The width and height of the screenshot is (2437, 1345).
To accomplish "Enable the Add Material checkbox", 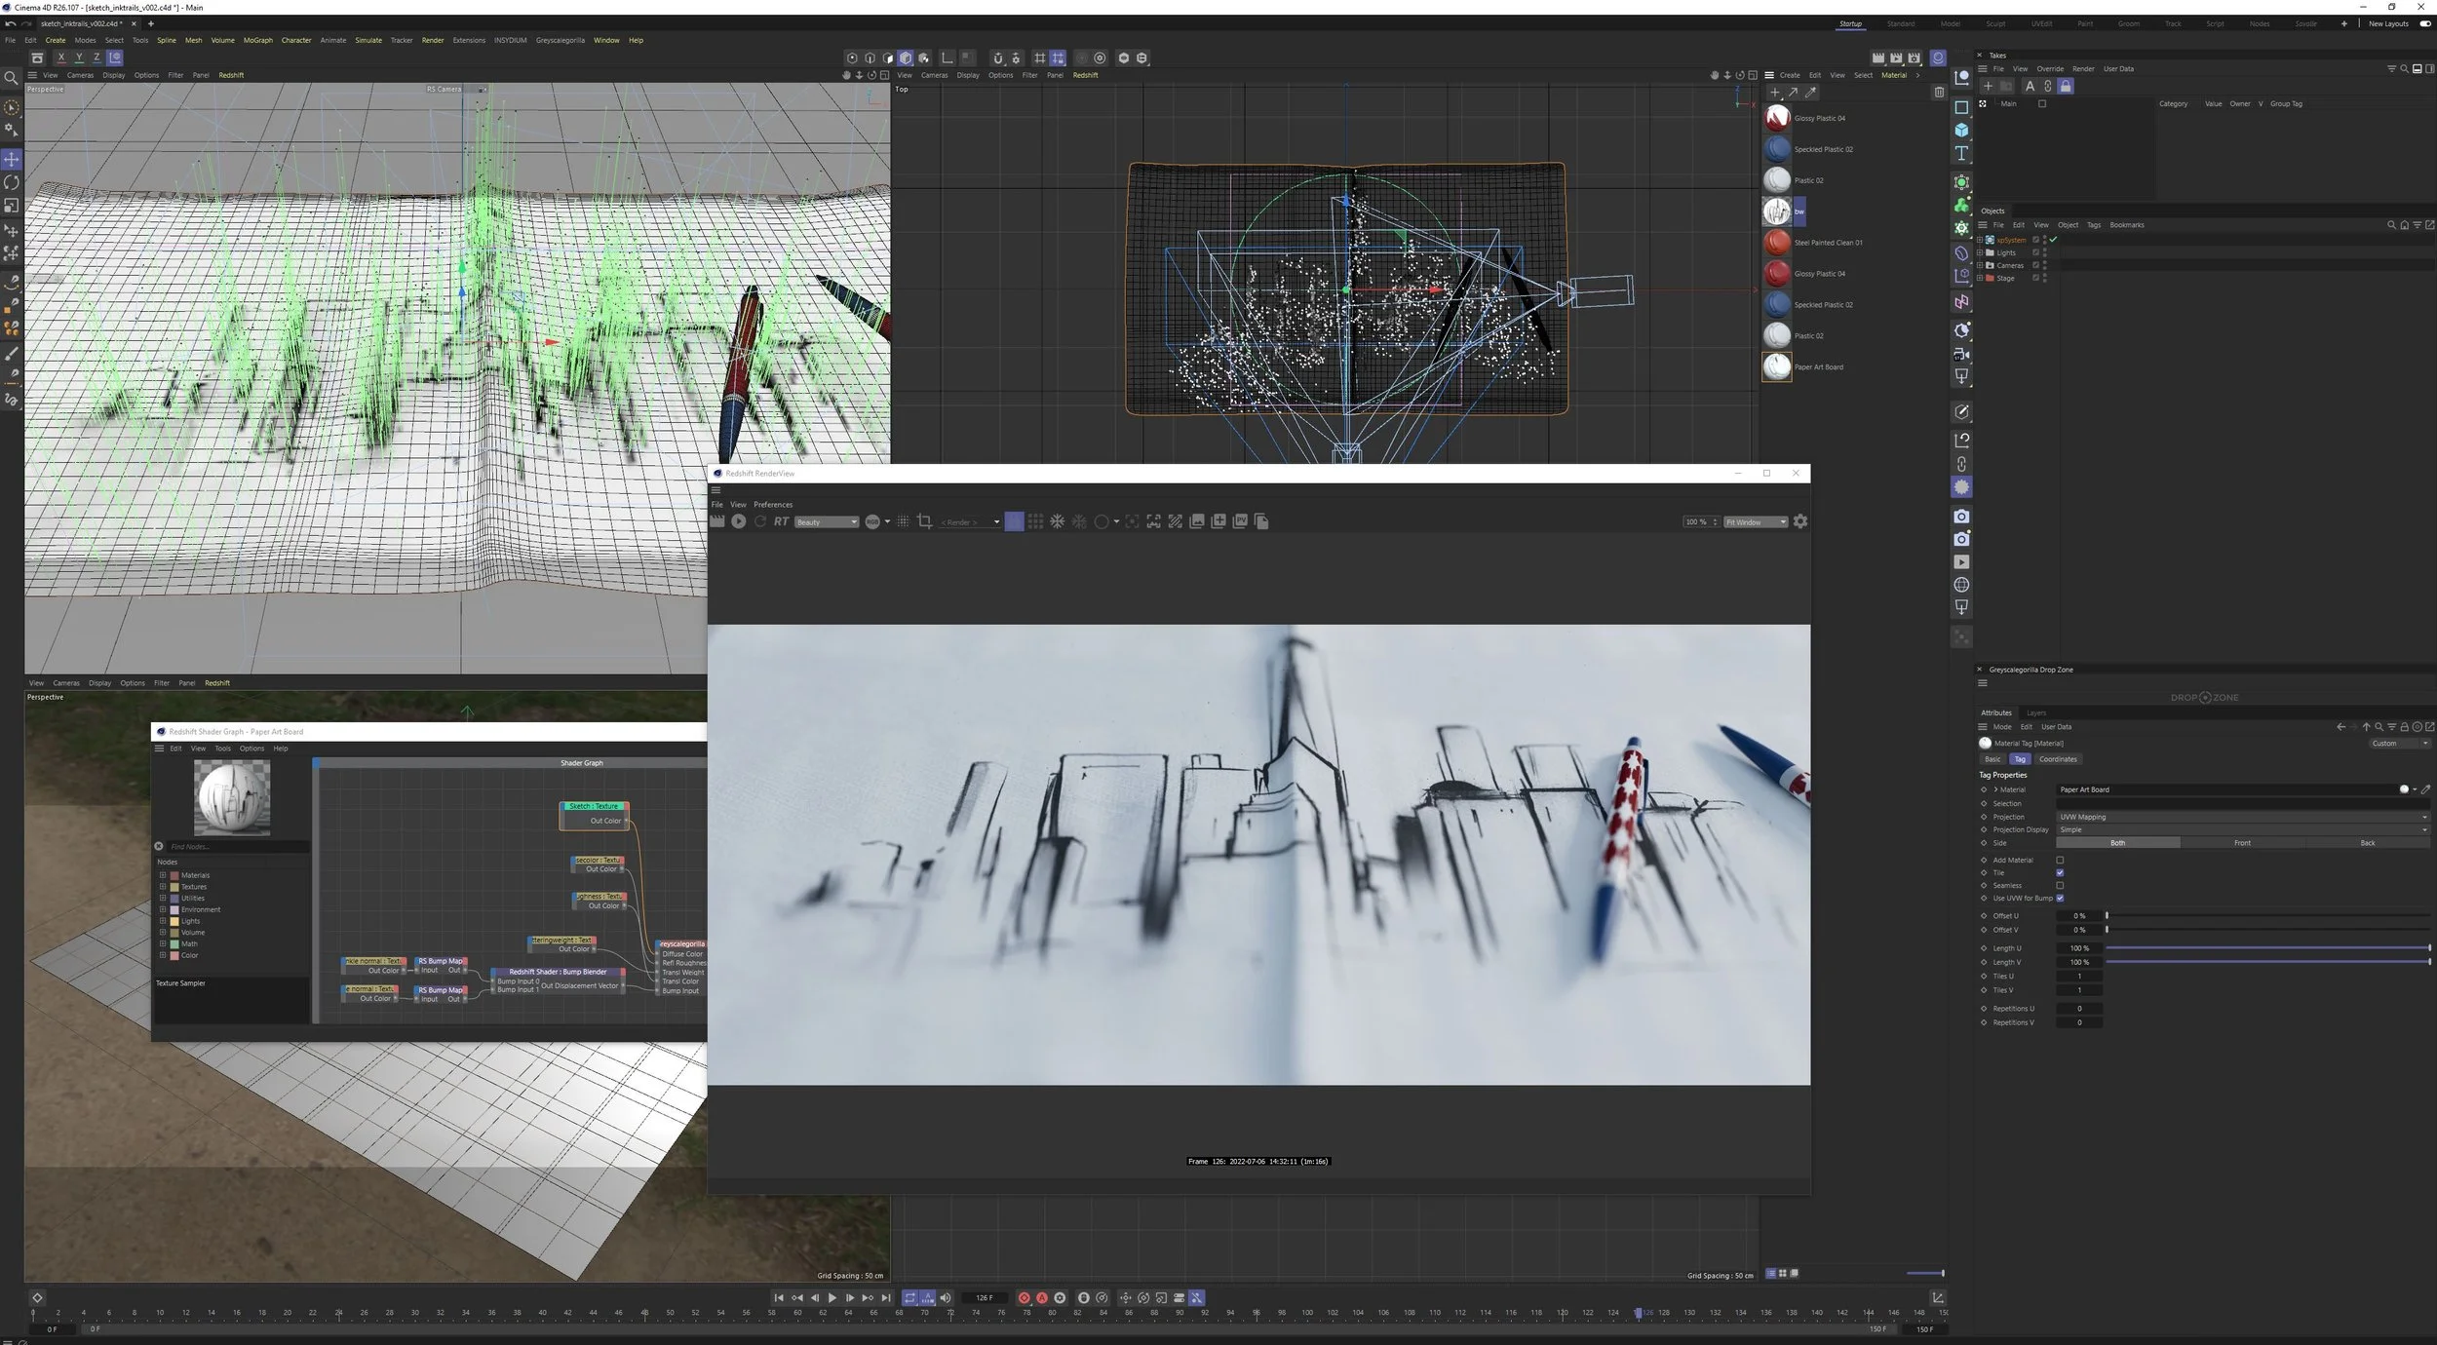I will pos(2060,860).
